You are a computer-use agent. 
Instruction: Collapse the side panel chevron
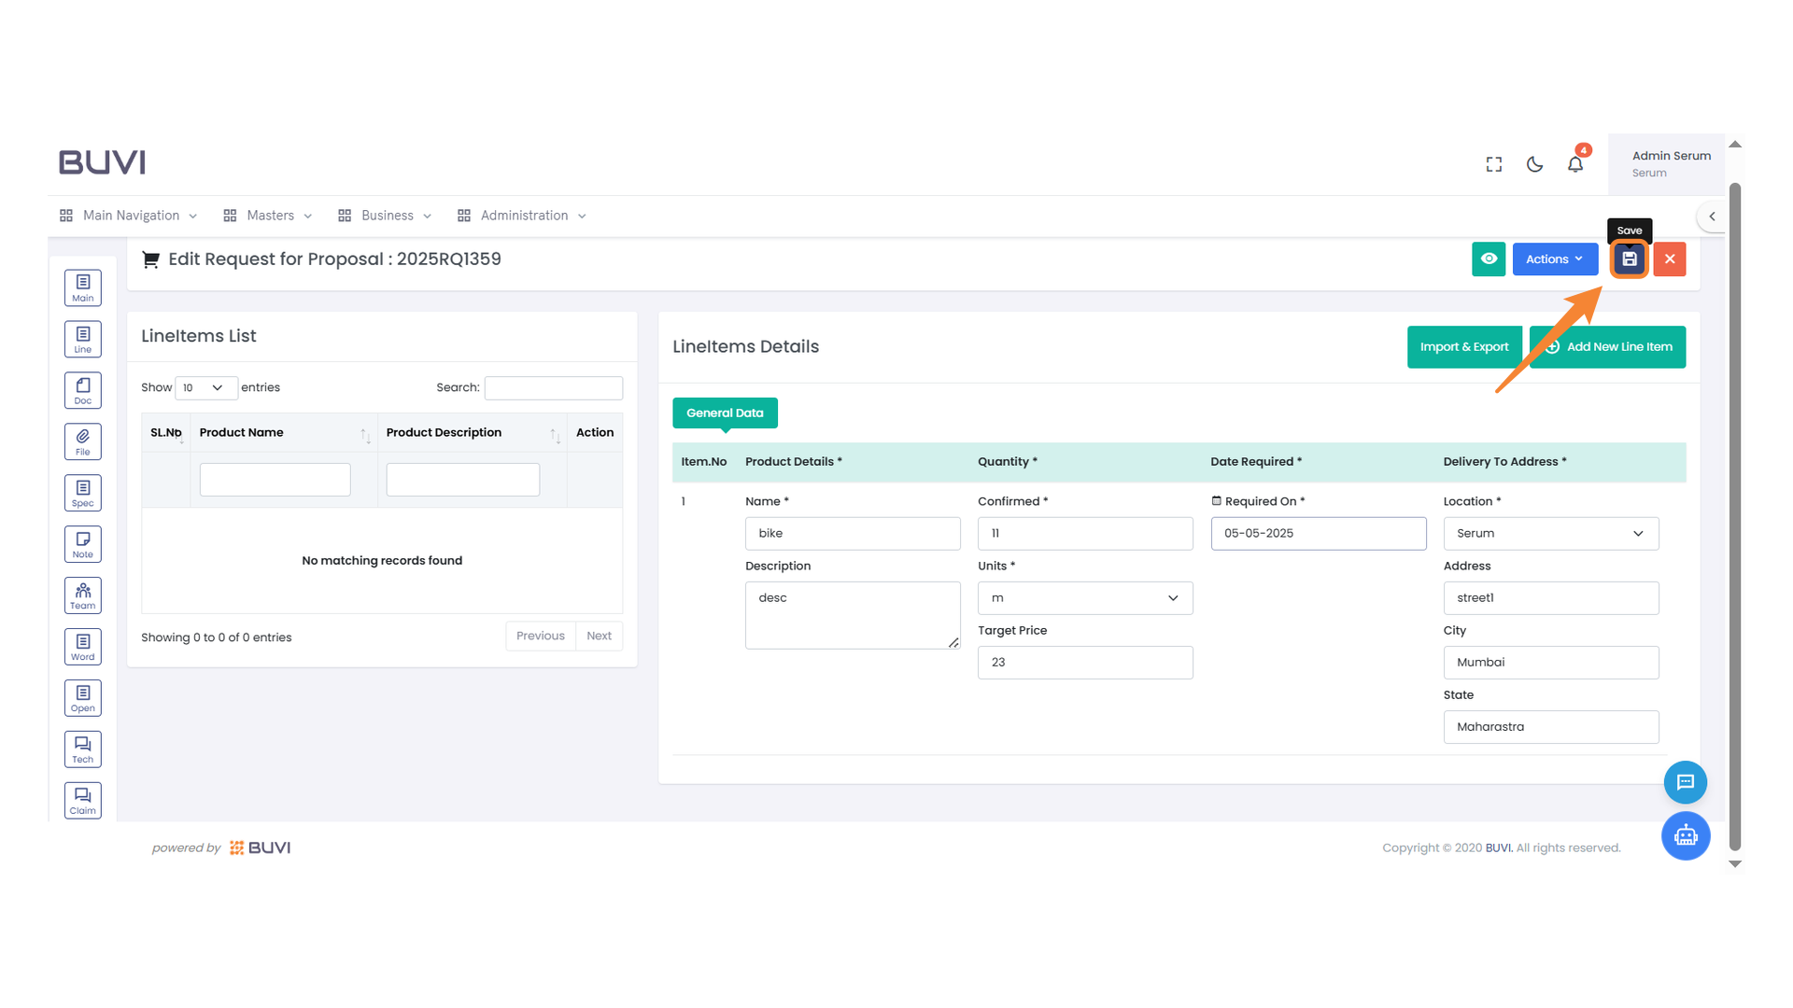(1712, 217)
